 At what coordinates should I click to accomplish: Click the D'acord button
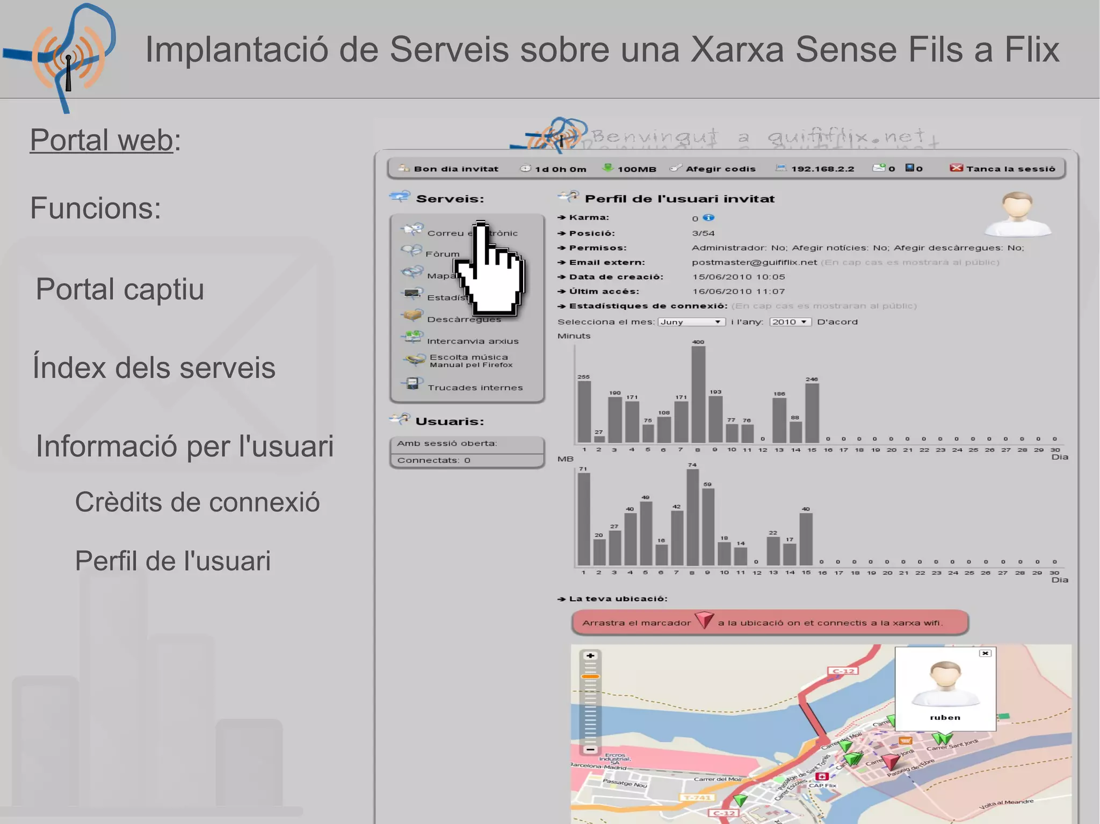pyautogui.click(x=837, y=322)
